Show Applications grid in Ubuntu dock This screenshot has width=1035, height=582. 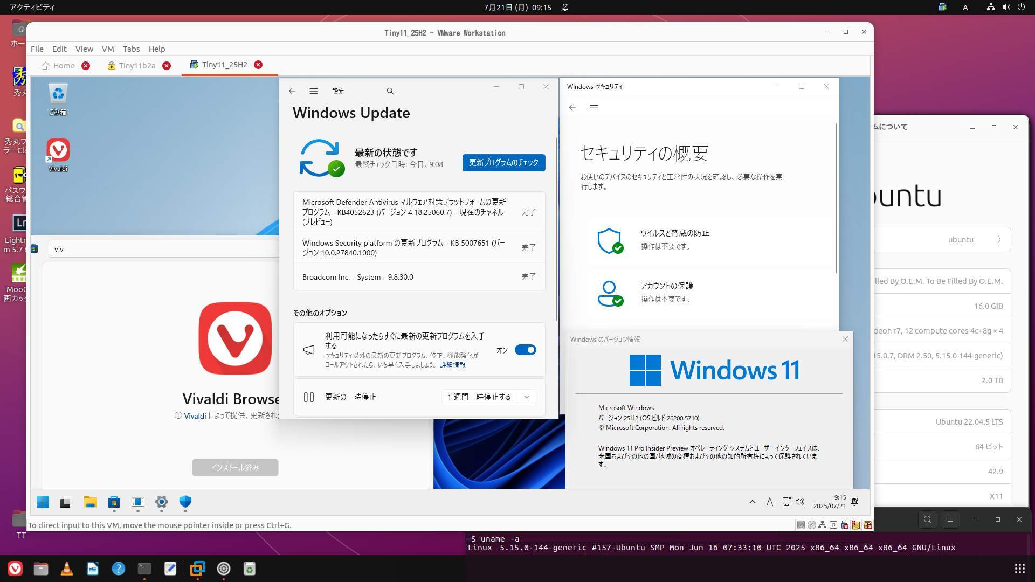(x=1019, y=569)
